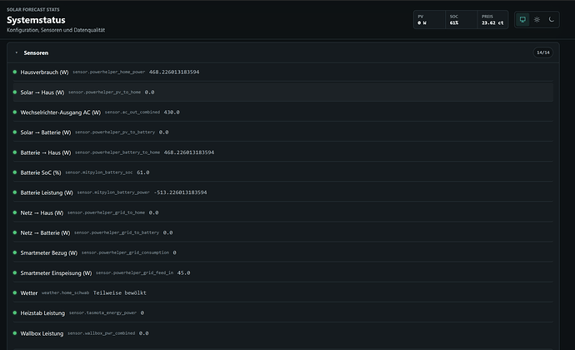The height and width of the screenshot is (350, 575).
Task: Click the Hausverbrauch (W) label
Action: coord(44,72)
